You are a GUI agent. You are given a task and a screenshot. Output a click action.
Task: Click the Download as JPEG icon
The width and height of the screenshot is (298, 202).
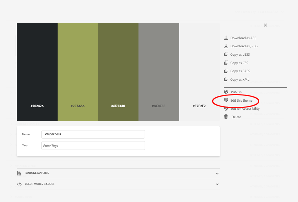226,46
